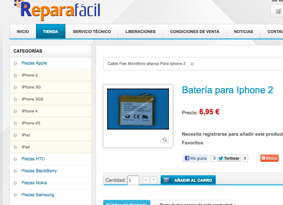
Task: Click the battery product image thumbnail
Action: [138, 109]
